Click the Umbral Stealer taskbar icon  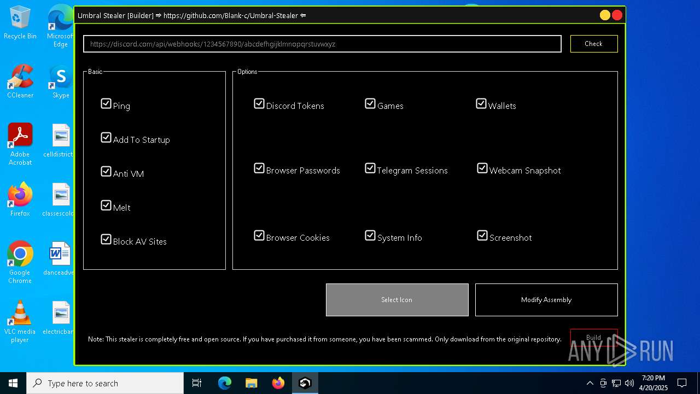(305, 383)
